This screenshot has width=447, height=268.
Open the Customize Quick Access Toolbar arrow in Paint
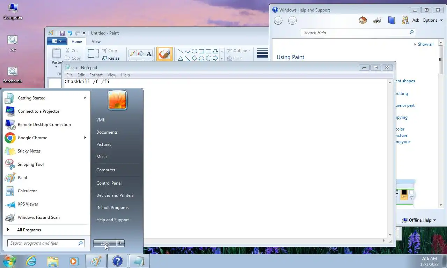[x=84, y=33]
